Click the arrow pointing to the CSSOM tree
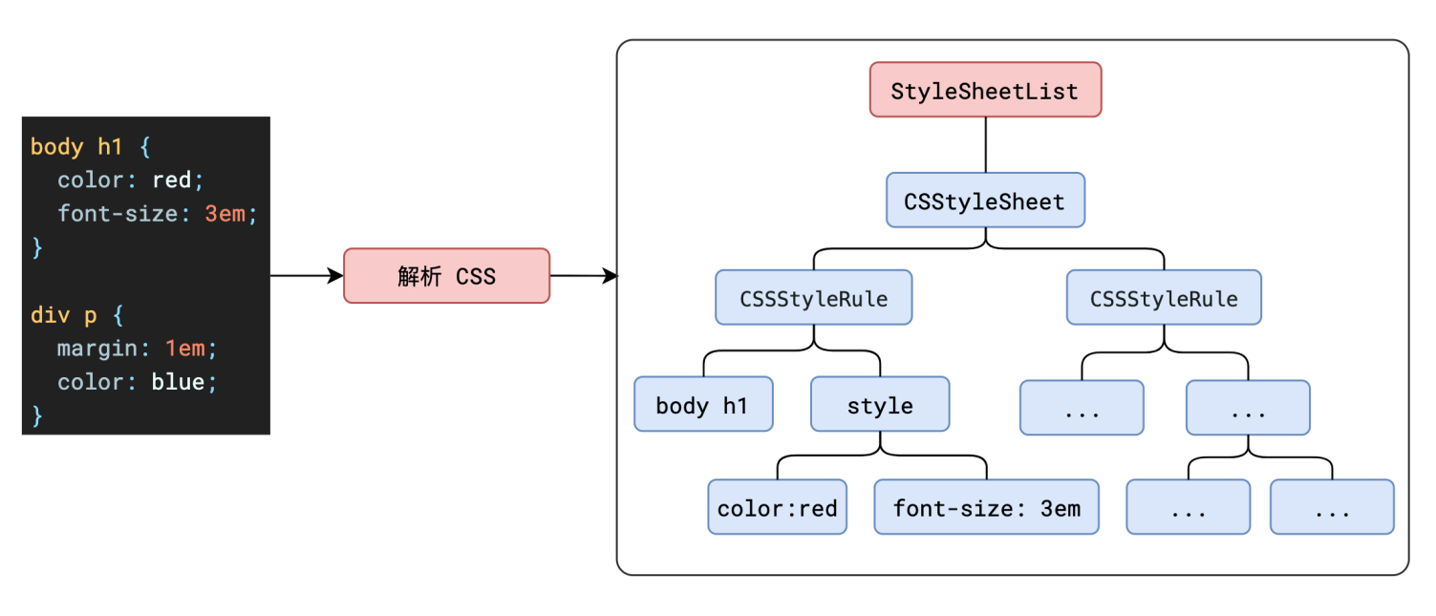 583,275
